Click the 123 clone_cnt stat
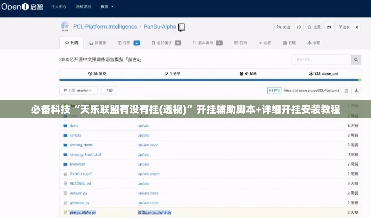 pyautogui.click(x=323, y=74)
